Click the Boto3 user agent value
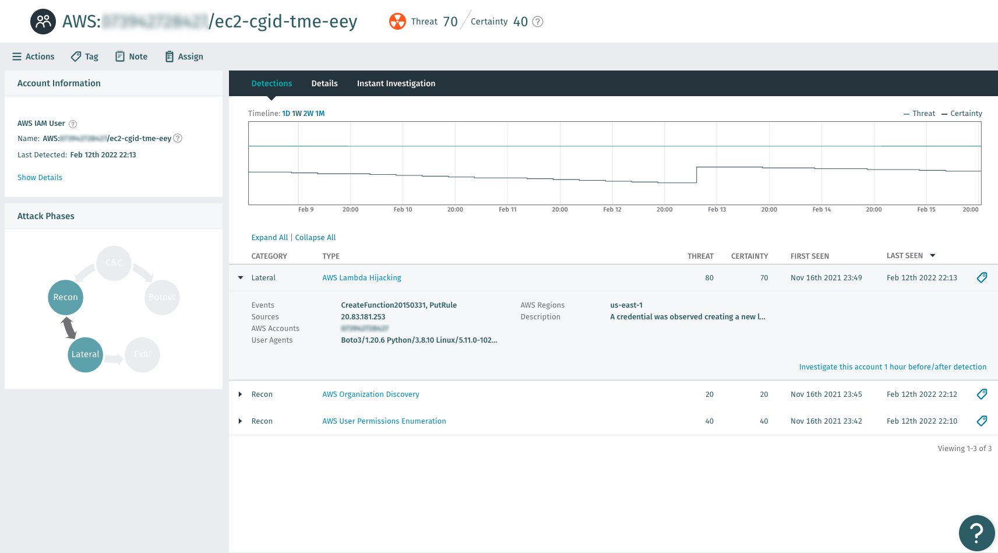This screenshot has height=553, width=998. click(x=419, y=340)
